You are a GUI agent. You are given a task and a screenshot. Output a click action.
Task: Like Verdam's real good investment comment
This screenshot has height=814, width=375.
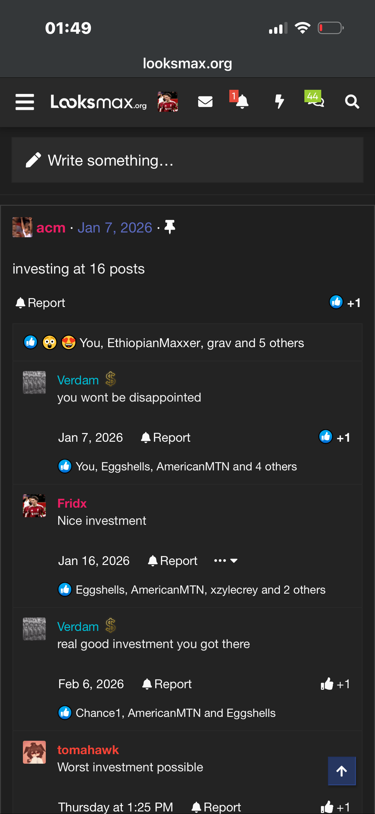click(335, 684)
